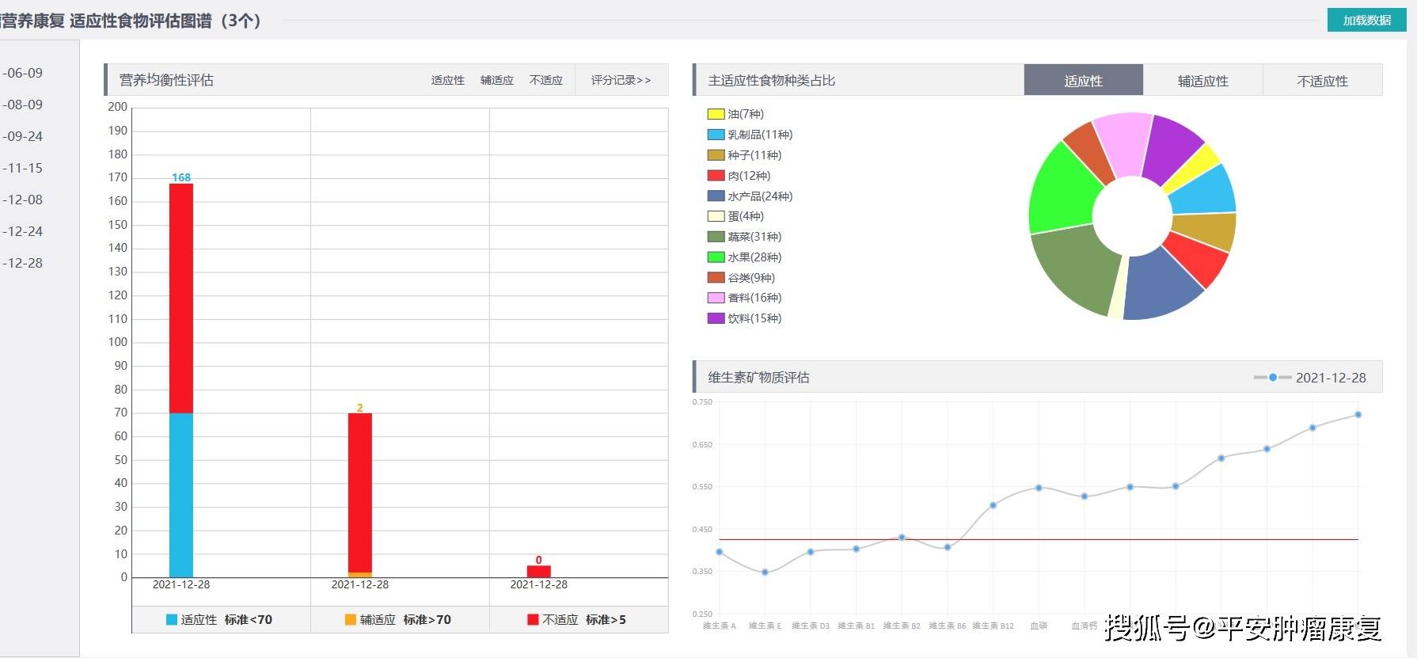Select date -12-08 in left list
Viewport: 1417px width, 658px height.
click(x=22, y=200)
